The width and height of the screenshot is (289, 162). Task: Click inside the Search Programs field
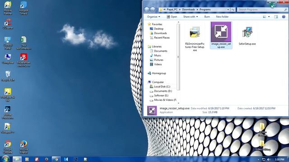click(260, 9)
